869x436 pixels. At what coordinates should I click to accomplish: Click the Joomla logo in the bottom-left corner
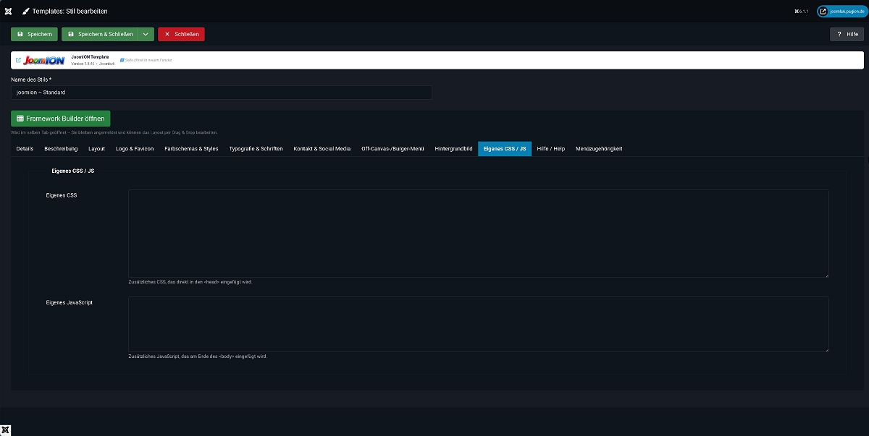pos(6,430)
